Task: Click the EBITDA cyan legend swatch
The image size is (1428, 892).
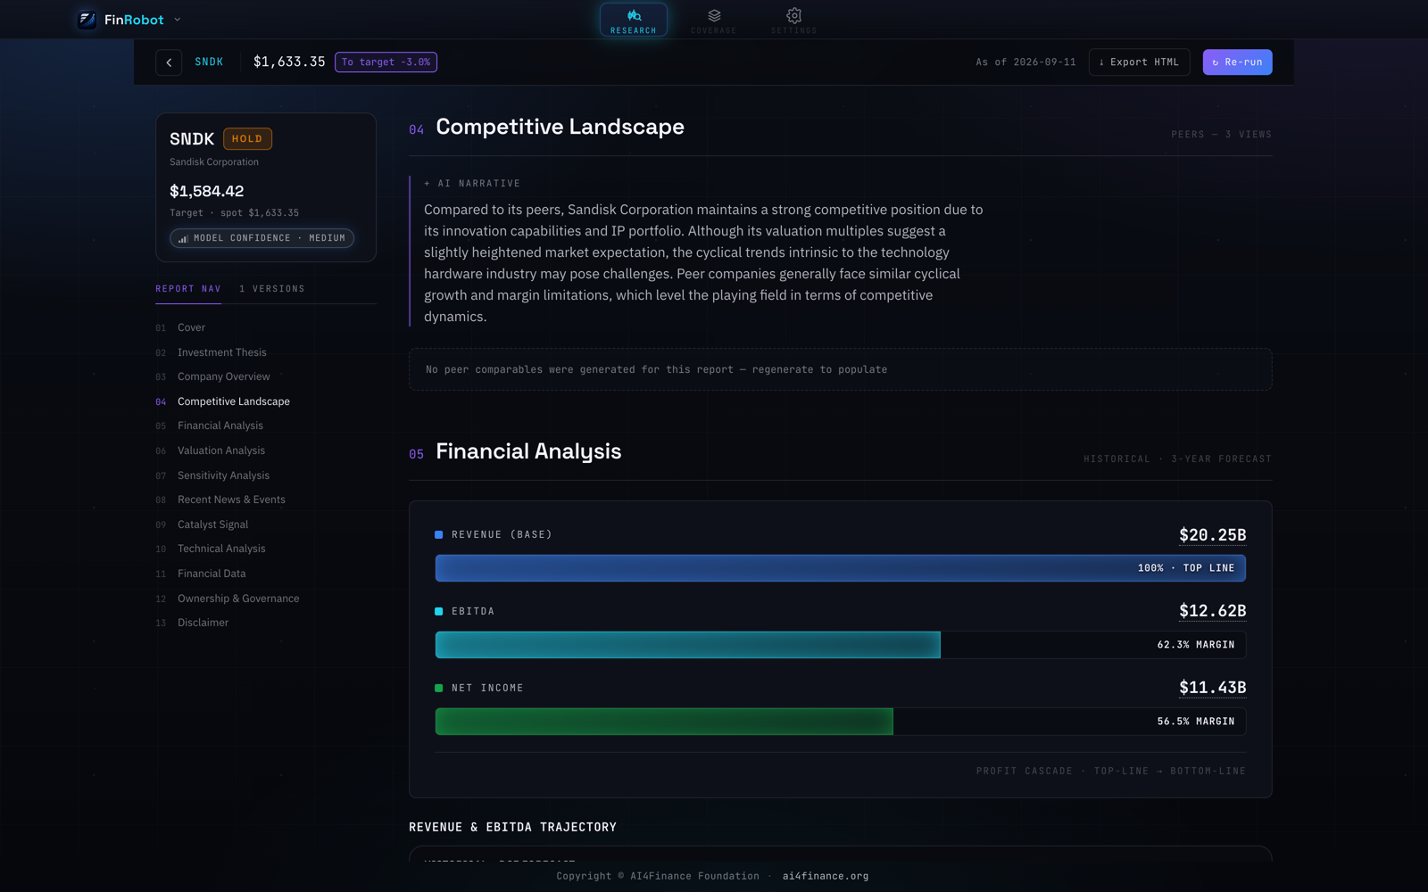Action: click(x=439, y=612)
